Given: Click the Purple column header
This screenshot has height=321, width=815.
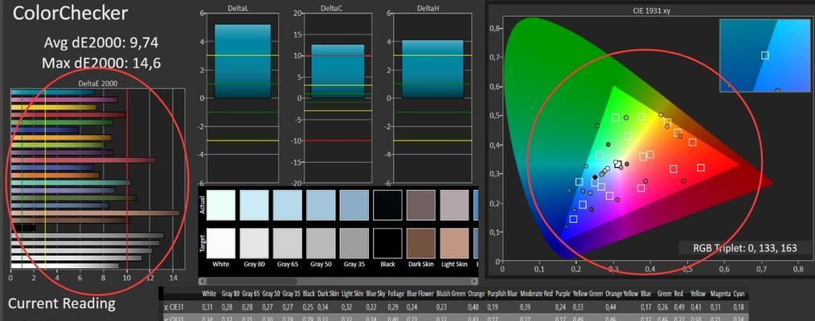Looking at the screenshot, I should pyautogui.click(x=563, y=294).
